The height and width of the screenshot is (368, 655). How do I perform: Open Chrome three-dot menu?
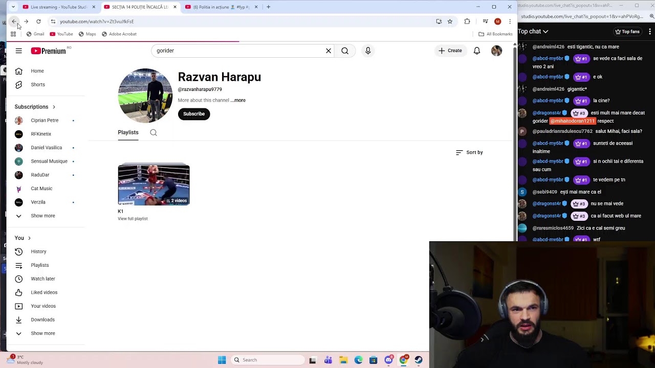pyautogui.click(x=510, y=21)
